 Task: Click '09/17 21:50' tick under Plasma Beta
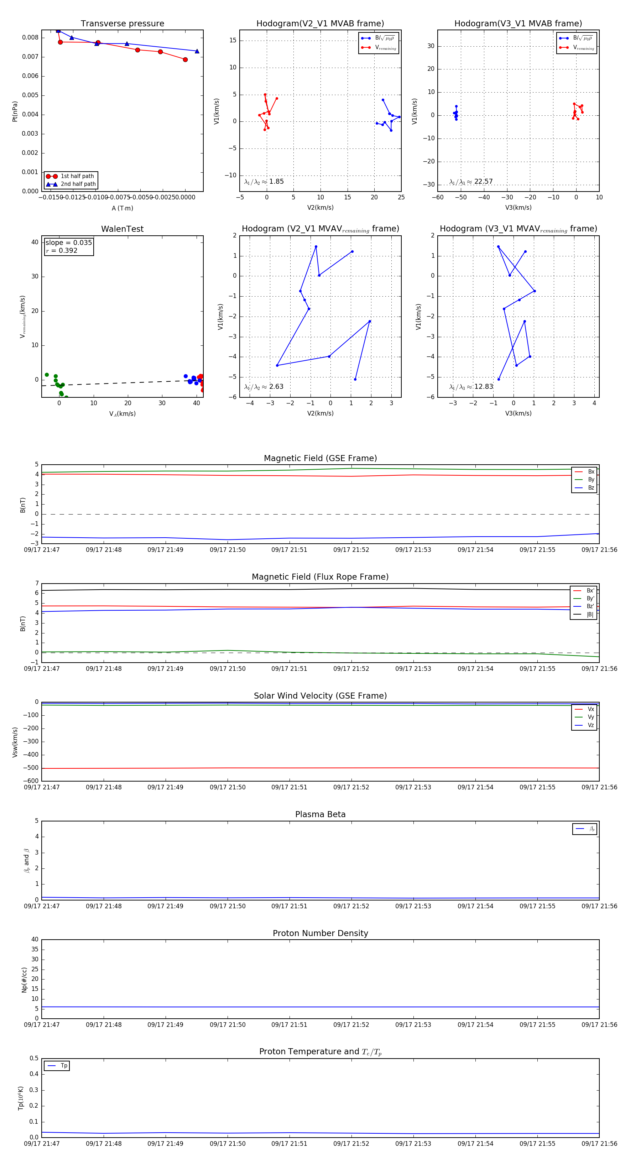coord(228,906)
